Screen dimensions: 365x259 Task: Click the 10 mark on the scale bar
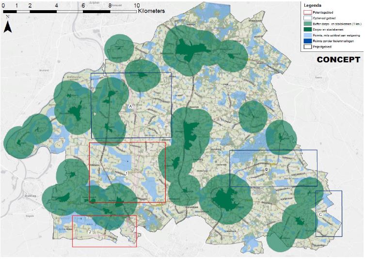click(x=137, y=5)
